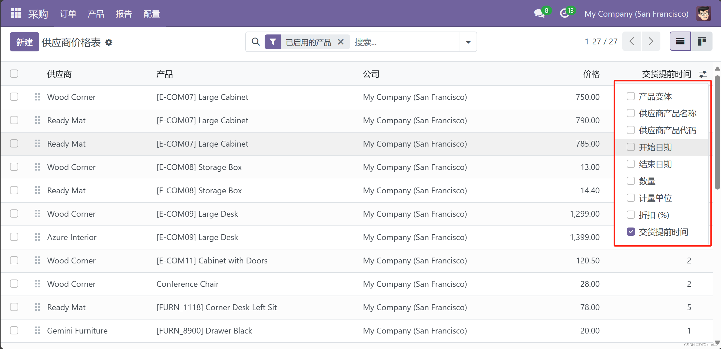The image size is (721, 349).
Task: Click the optional columns adjust icon
Action: point(703,74)
